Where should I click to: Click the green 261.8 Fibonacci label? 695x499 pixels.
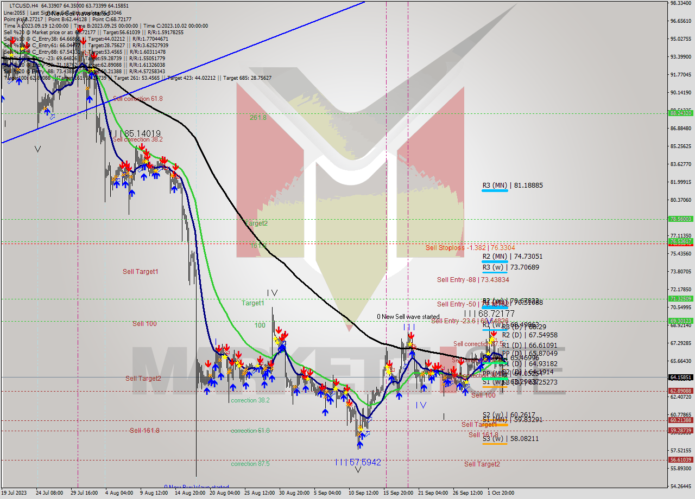tap(257, 117)
